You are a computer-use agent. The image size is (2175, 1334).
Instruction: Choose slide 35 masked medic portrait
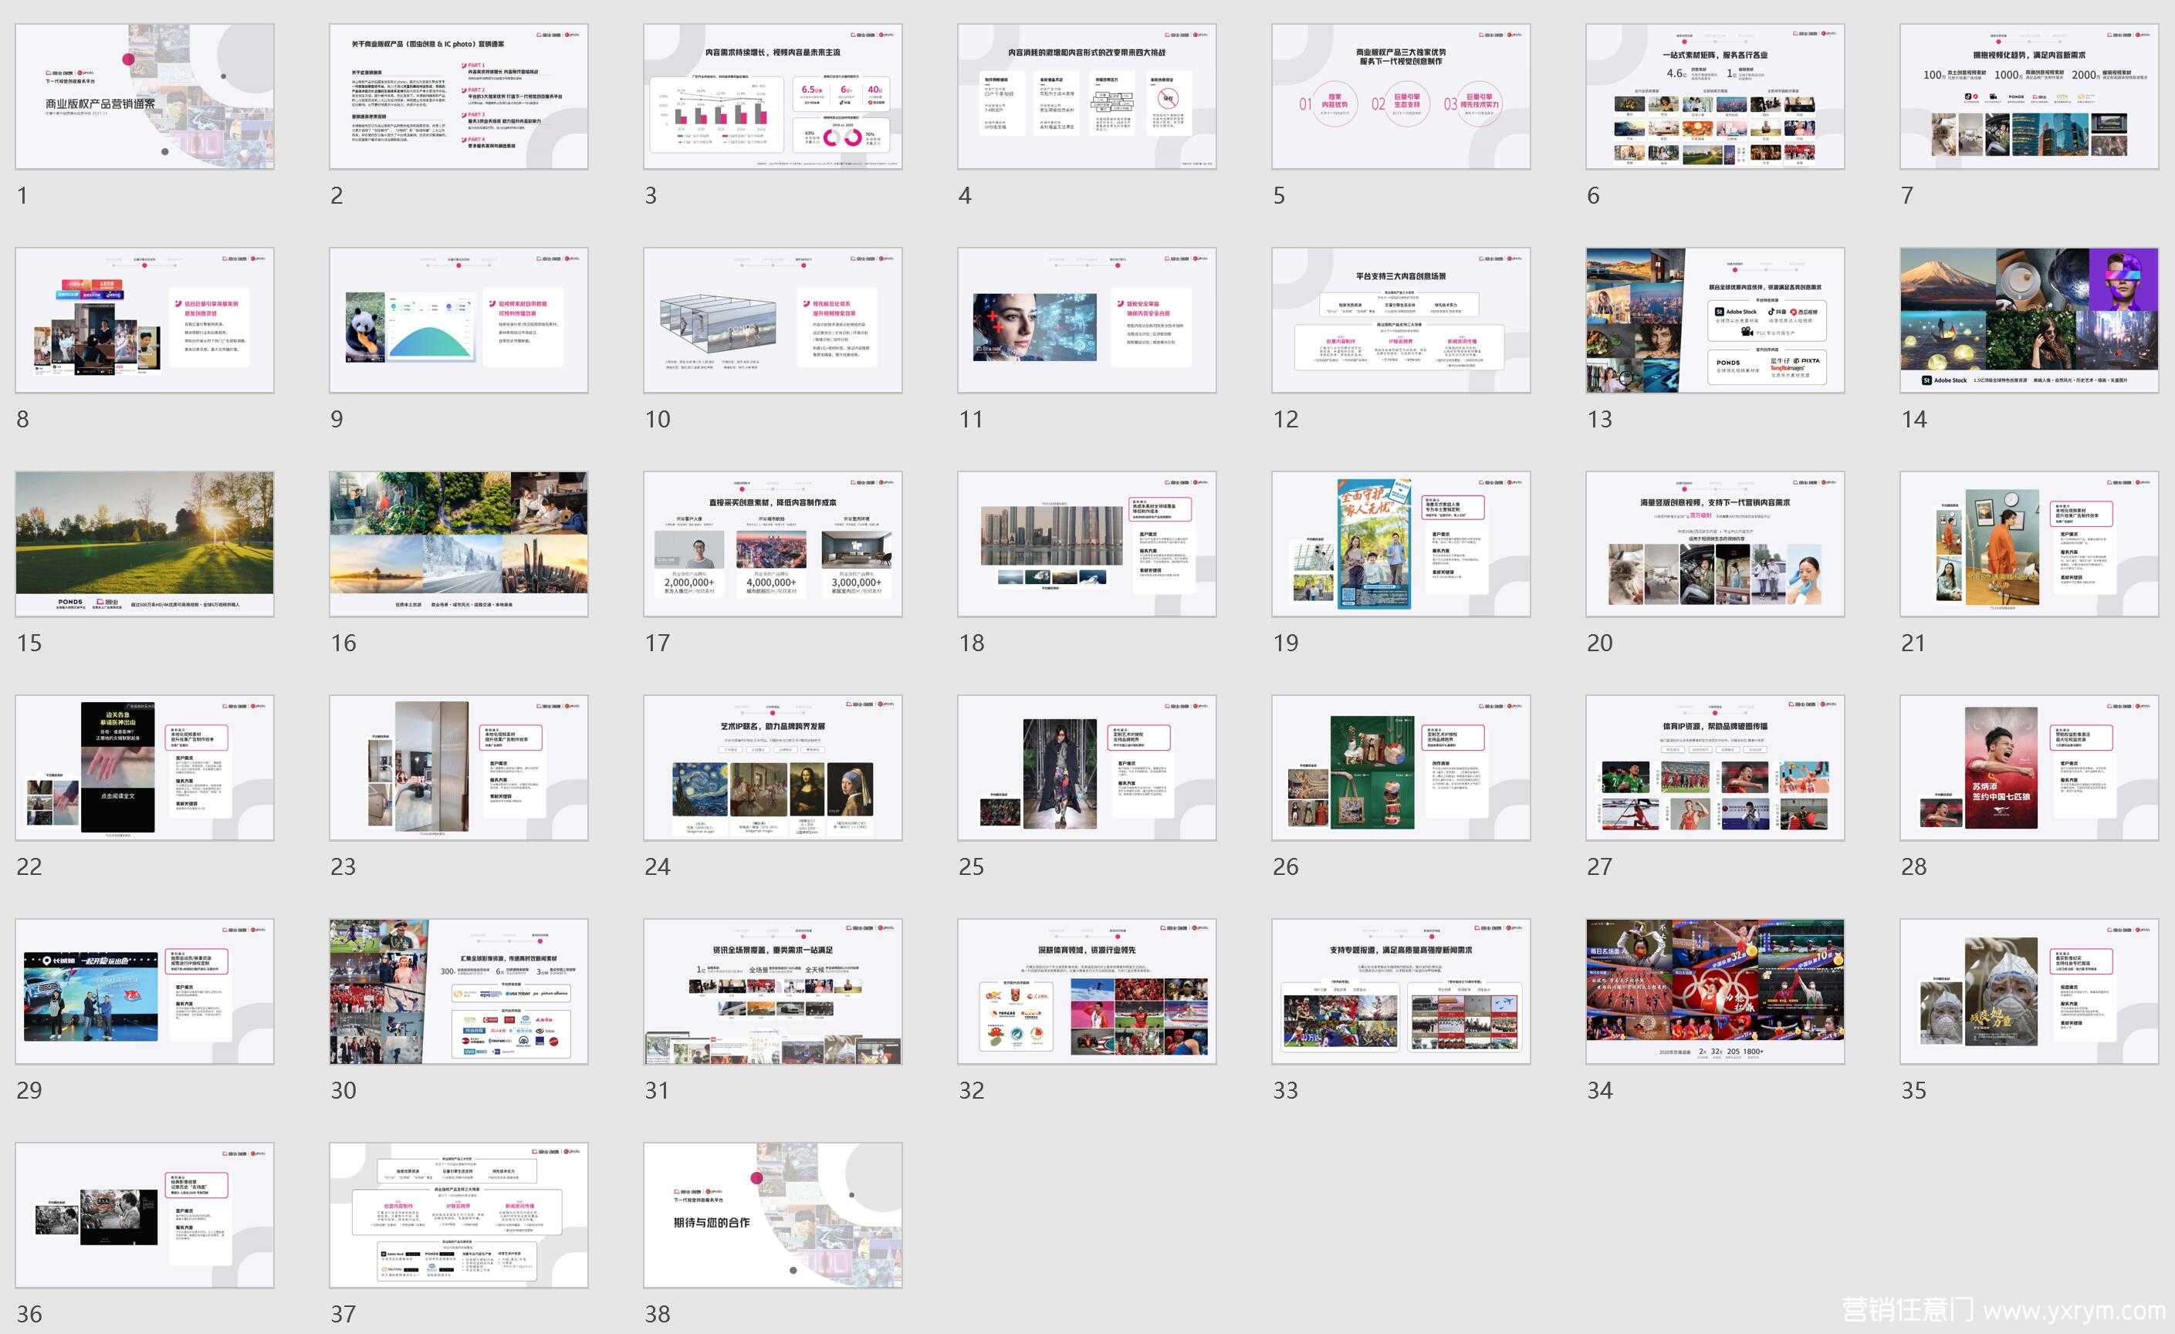pyautogui.click(x=2028, y=991)
